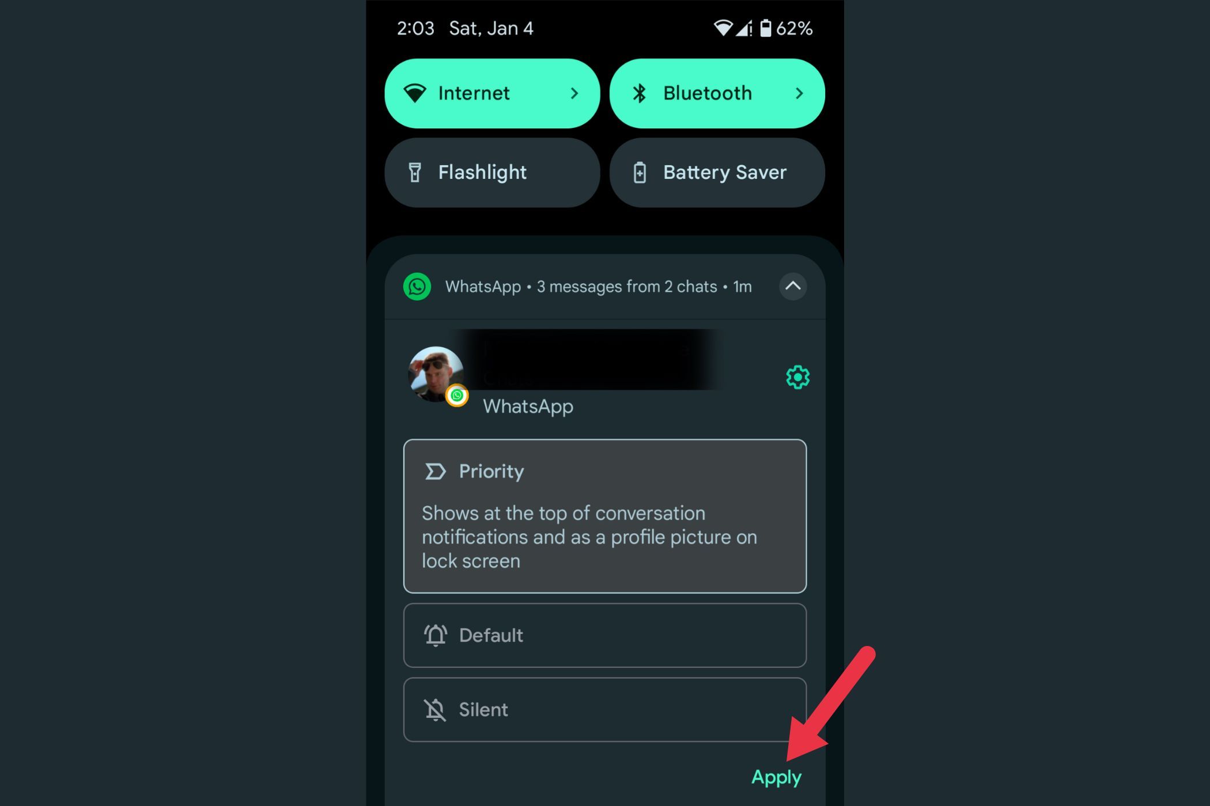Open WhatsApp notification settings gear

(797, 376)
